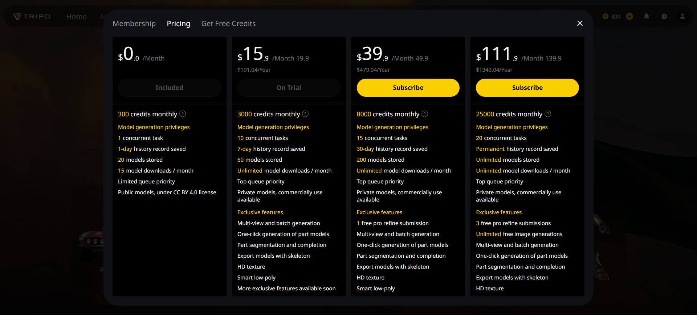Image resolution: width=697 pixels, height=315 pixels.
Task: Click the Included button on free plan
Action: [169, 88]
